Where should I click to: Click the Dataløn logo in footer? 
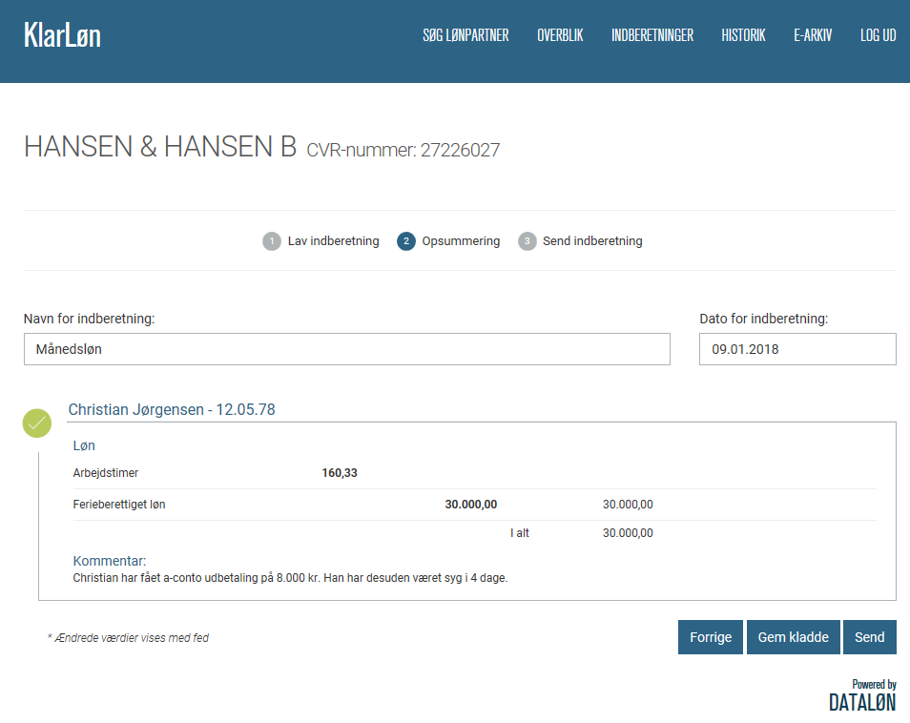(862, 697)
